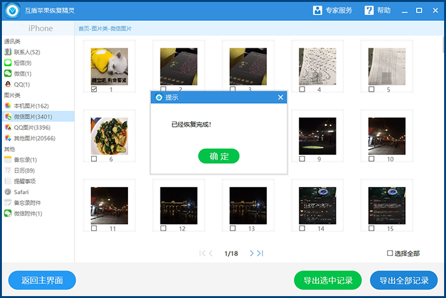Viewport: 446px width, 298px height.
Task: Tick the 选择全部 select all checkbox
Action: 390,253
